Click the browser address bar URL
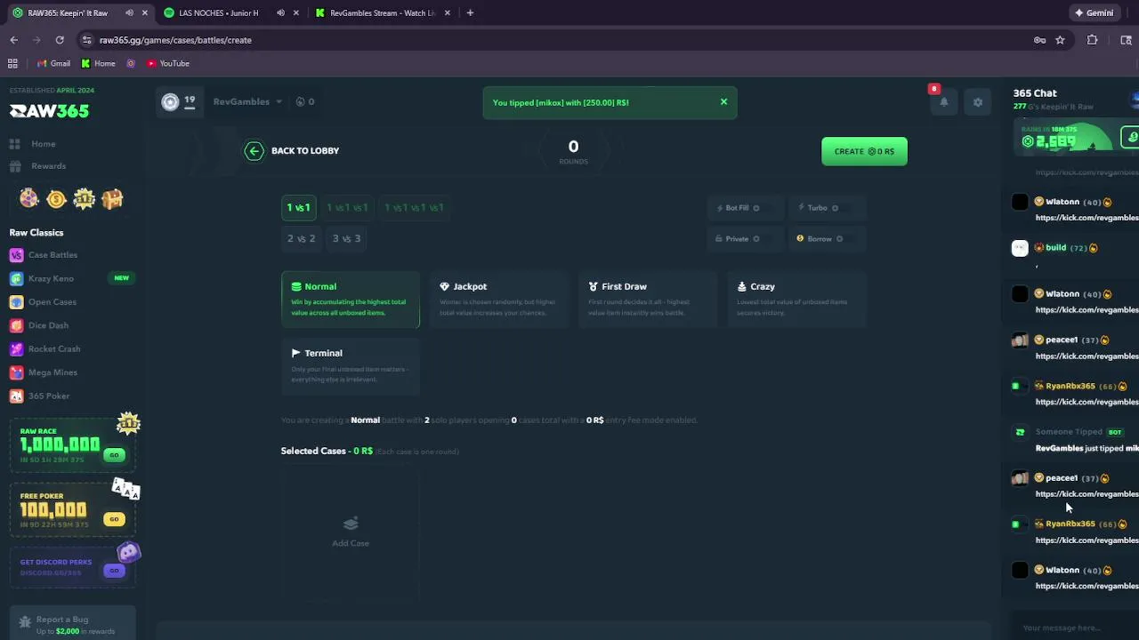The height and width of the screenshot is (640, 1139). pos(175,40)
